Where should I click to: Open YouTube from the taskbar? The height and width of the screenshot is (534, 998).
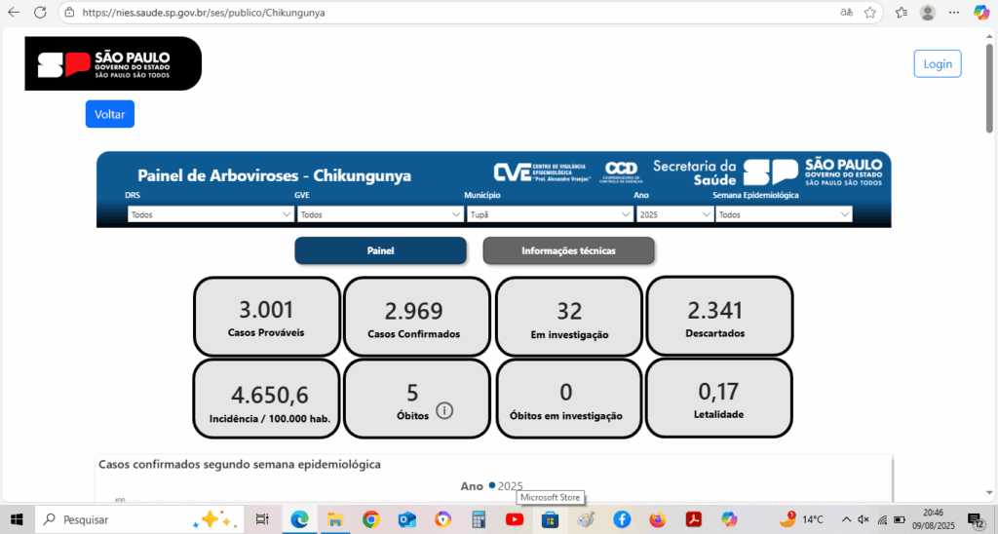[515, 519]
